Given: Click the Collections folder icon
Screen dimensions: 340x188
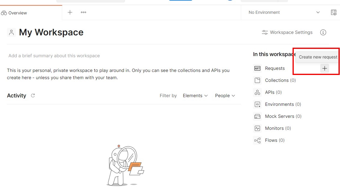Looking at the screenshot, I should [x=257, y=80].
